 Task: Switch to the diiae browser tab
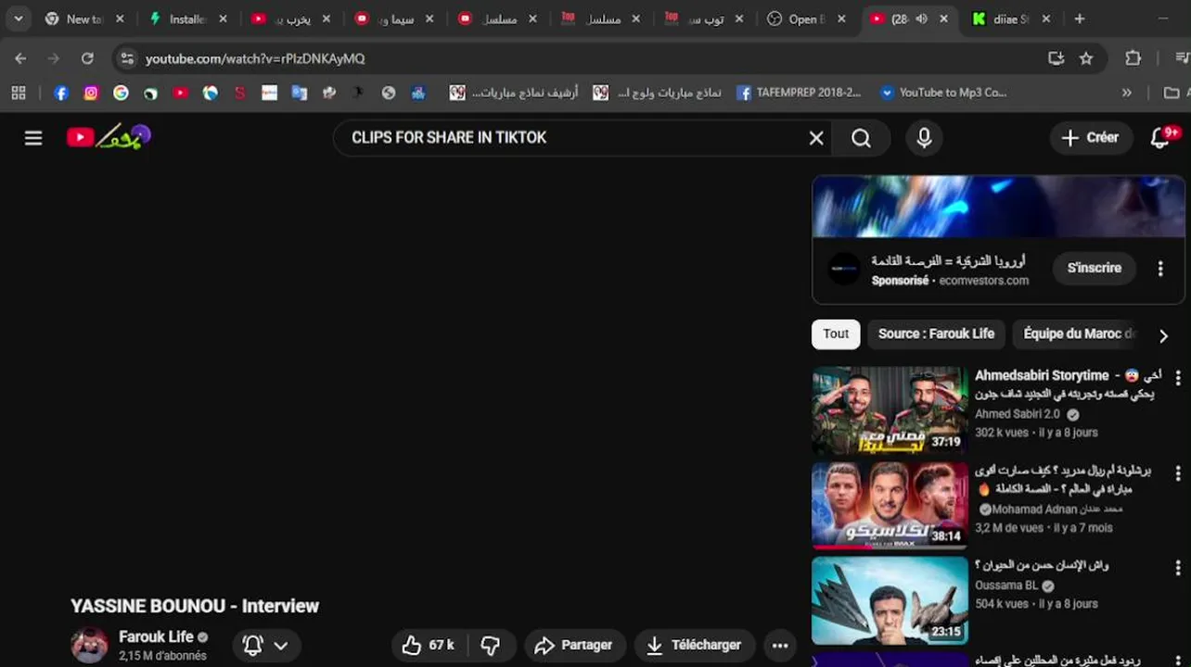click(1011, 19)
